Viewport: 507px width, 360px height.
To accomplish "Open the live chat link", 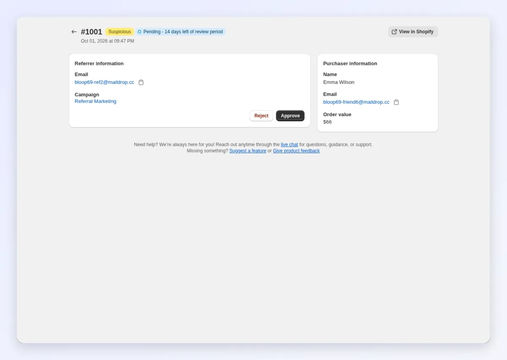I will tap(289, 145).
